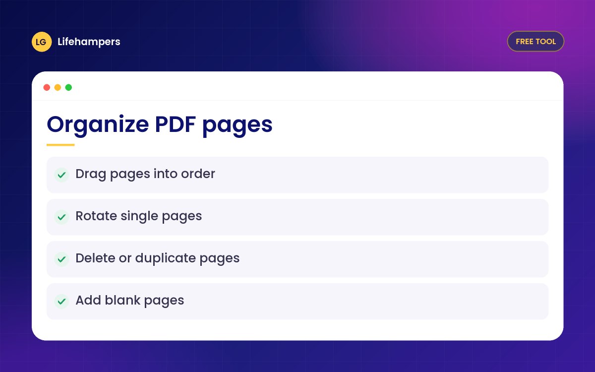
Task: Click the LG logo circle
Action: click(x=42, y=42)
